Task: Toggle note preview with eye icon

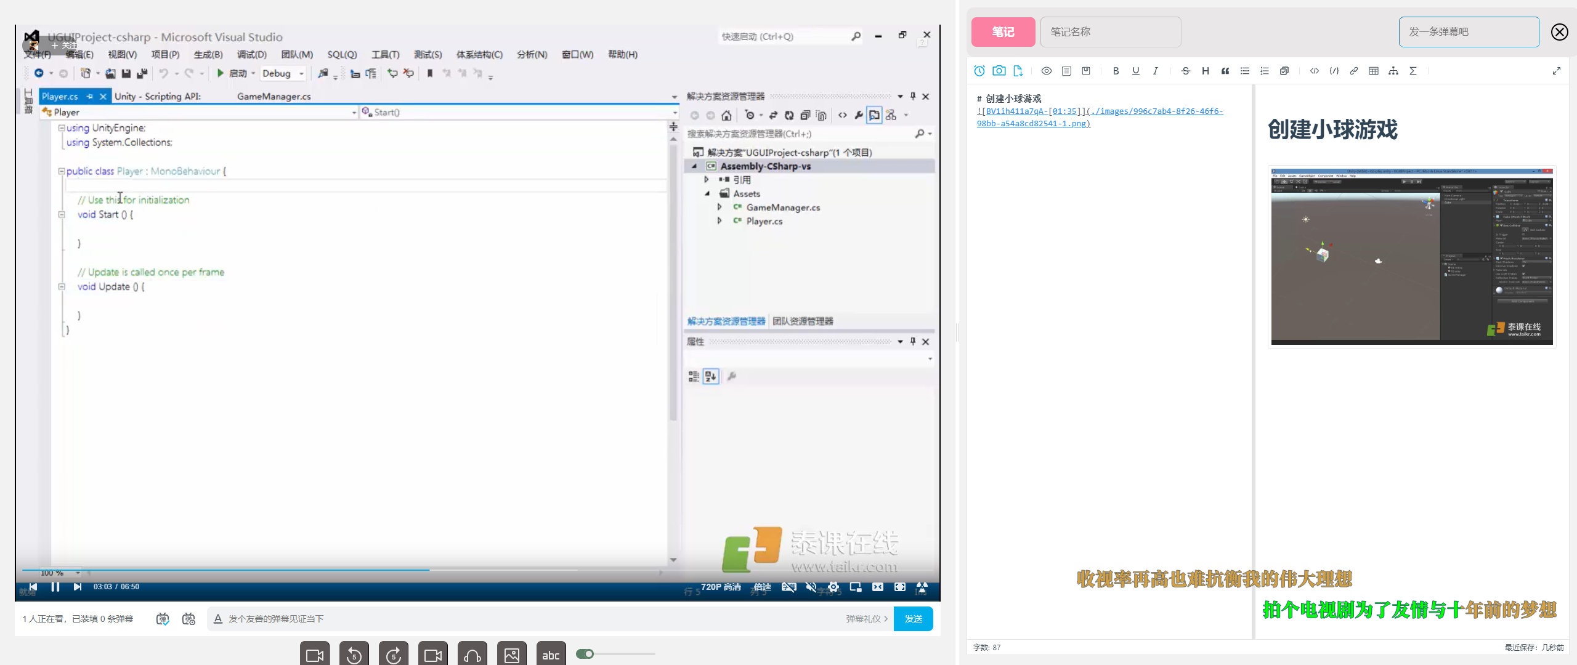Action: click(x=1046, y=71)
